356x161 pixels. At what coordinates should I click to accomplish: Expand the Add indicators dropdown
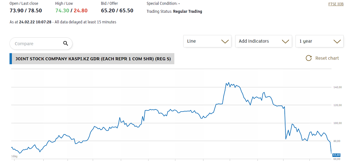coord(263,41)
